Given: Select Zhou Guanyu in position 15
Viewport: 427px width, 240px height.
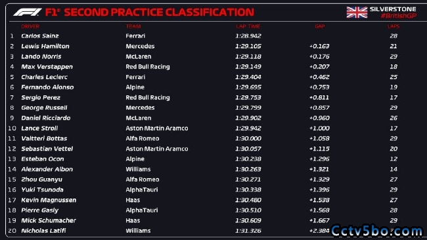Looking at the screenshot, I should coord(41,180).
